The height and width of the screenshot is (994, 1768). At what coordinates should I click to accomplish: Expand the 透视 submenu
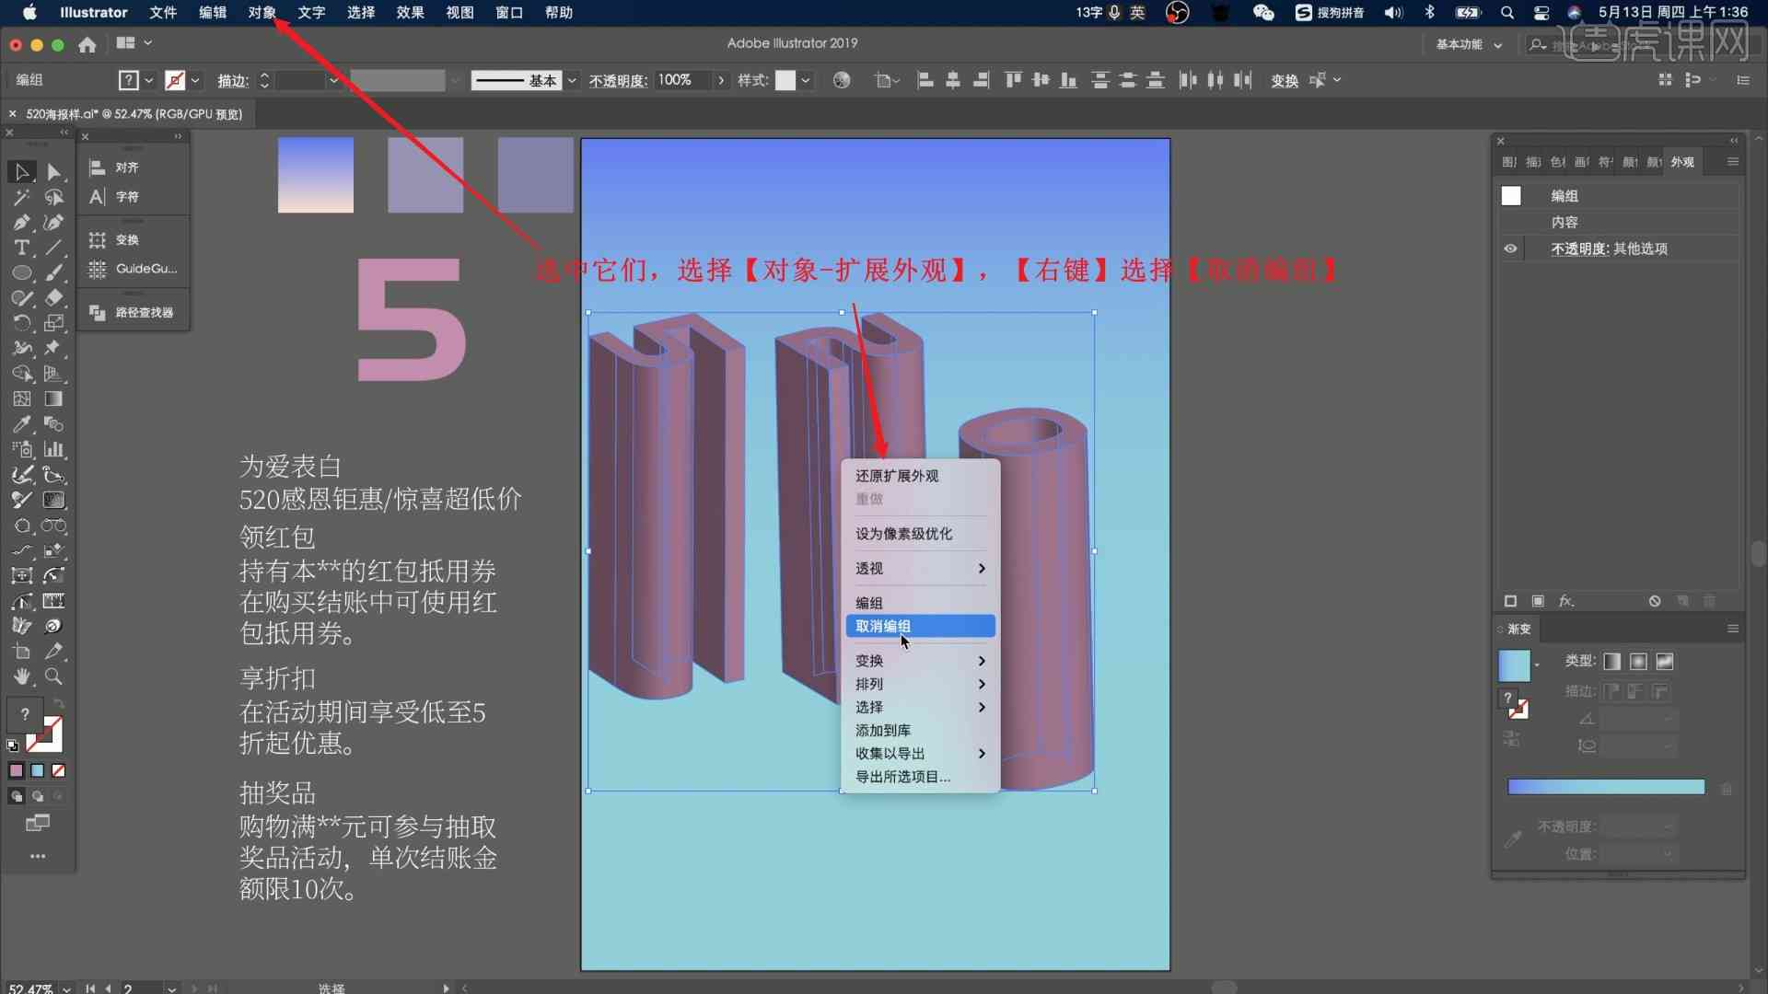click(920, 569)
